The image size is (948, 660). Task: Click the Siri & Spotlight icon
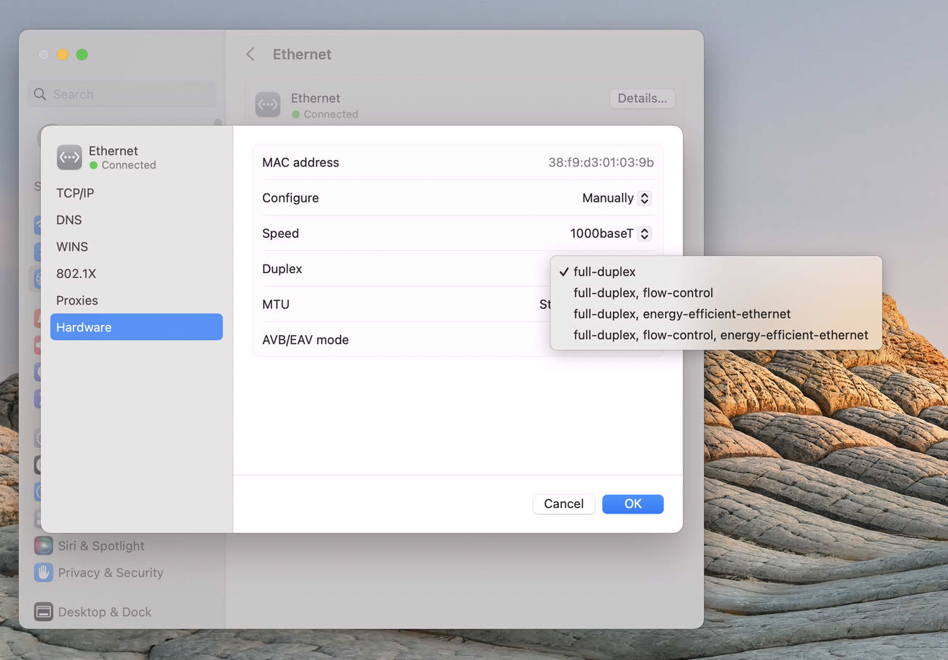pos(43,546)
